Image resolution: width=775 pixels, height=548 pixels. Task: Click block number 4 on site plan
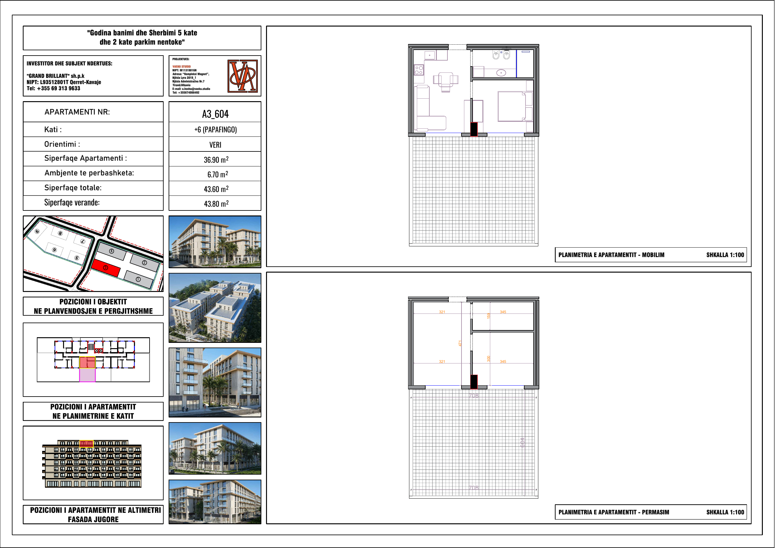(111, 251)
